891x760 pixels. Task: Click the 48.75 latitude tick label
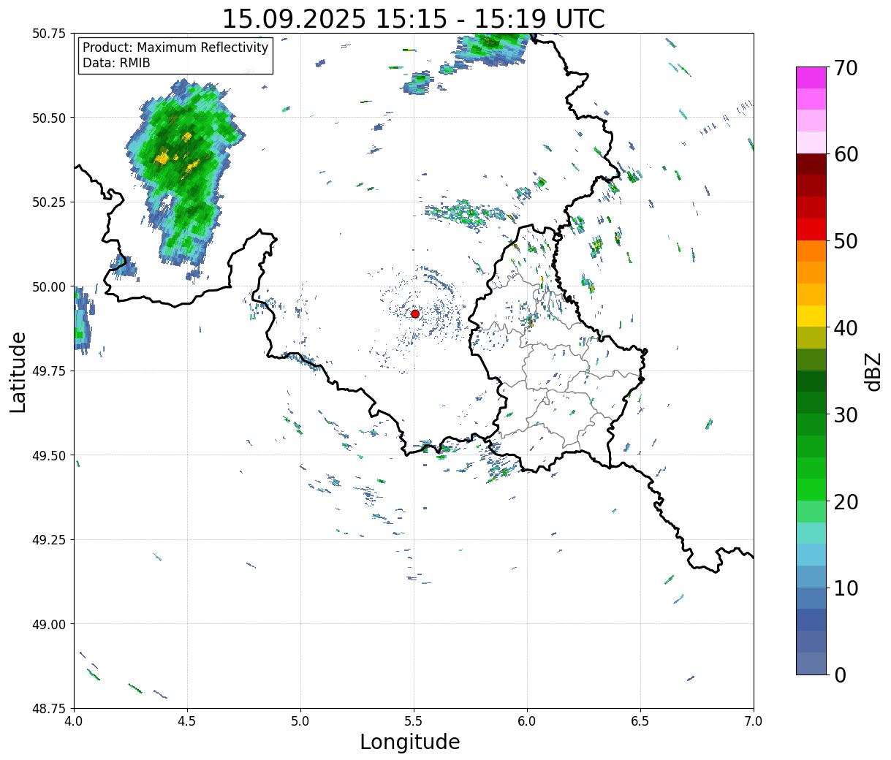point(48,709)
